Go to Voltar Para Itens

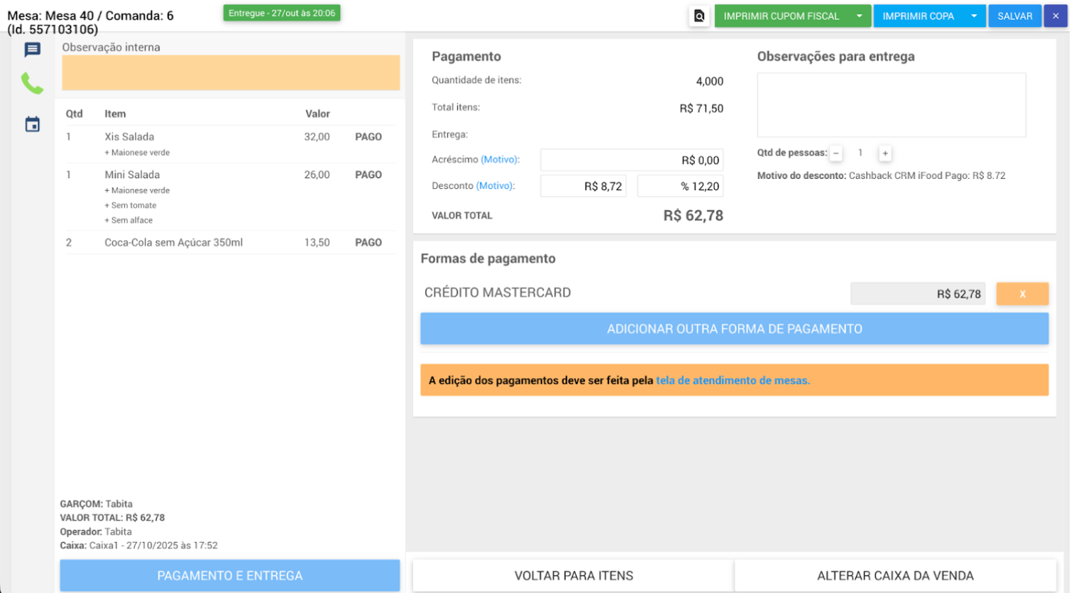click(573, 575)
